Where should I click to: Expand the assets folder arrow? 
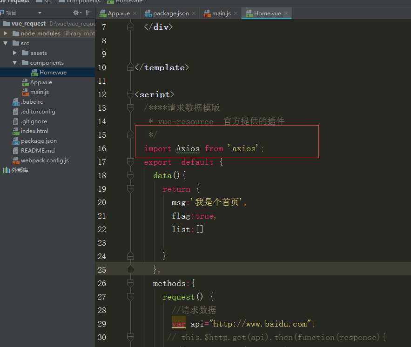(x=15, y=53)
